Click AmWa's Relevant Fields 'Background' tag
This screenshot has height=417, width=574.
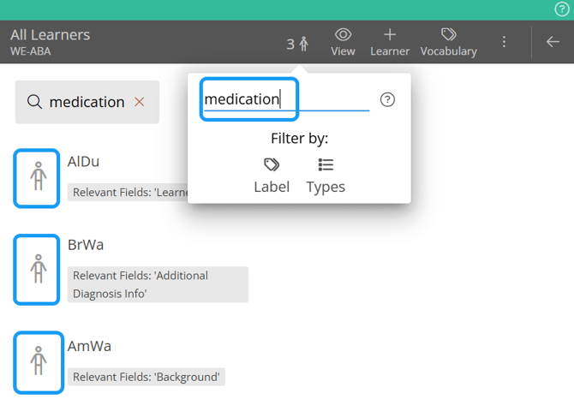(146, 377)
